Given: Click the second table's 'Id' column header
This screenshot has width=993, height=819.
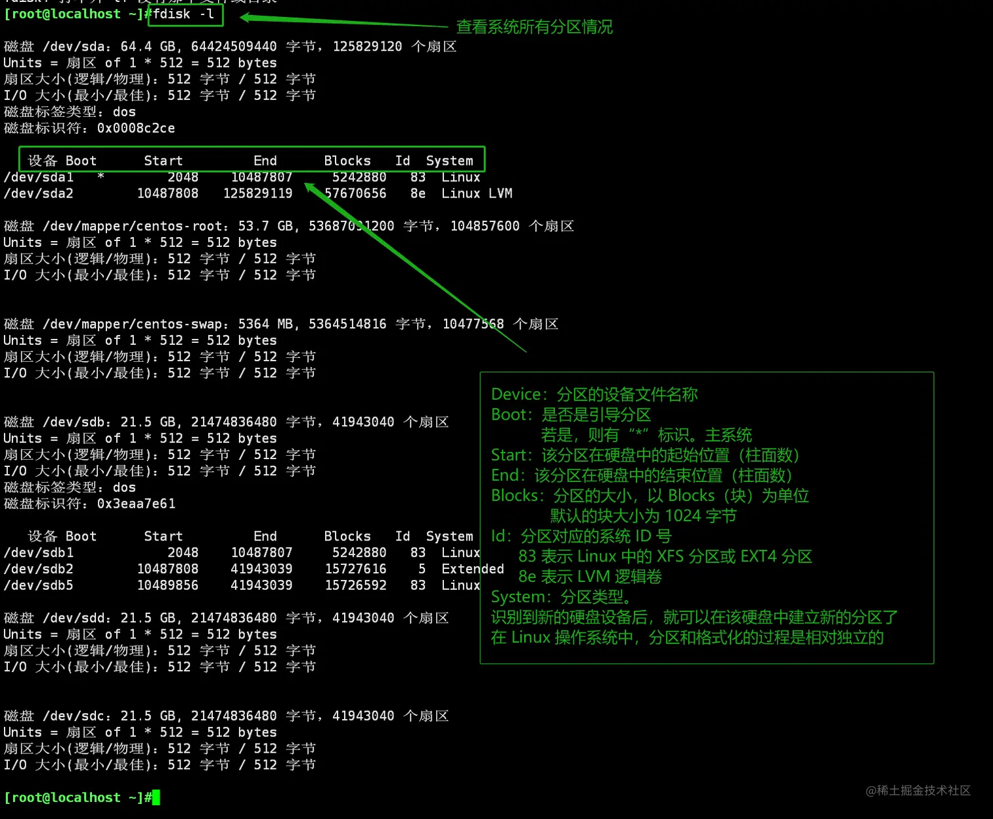Looking at the screenshot, I should point(403,537).
